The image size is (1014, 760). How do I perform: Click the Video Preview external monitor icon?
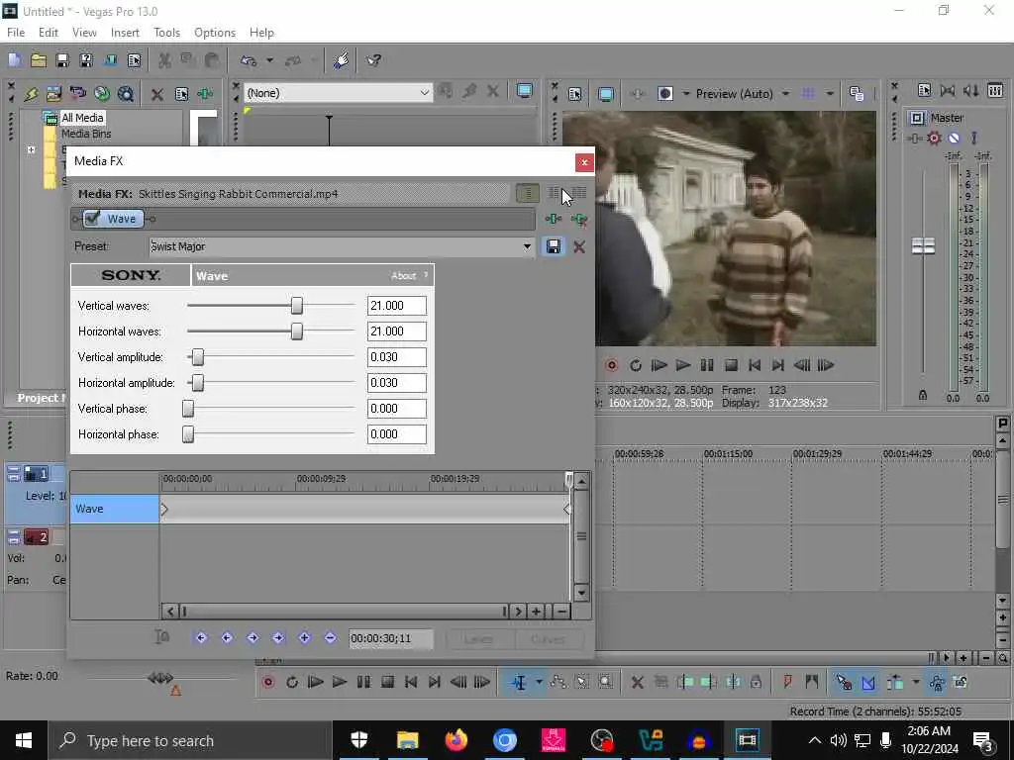pyautogui.click(x=606, y=94)
